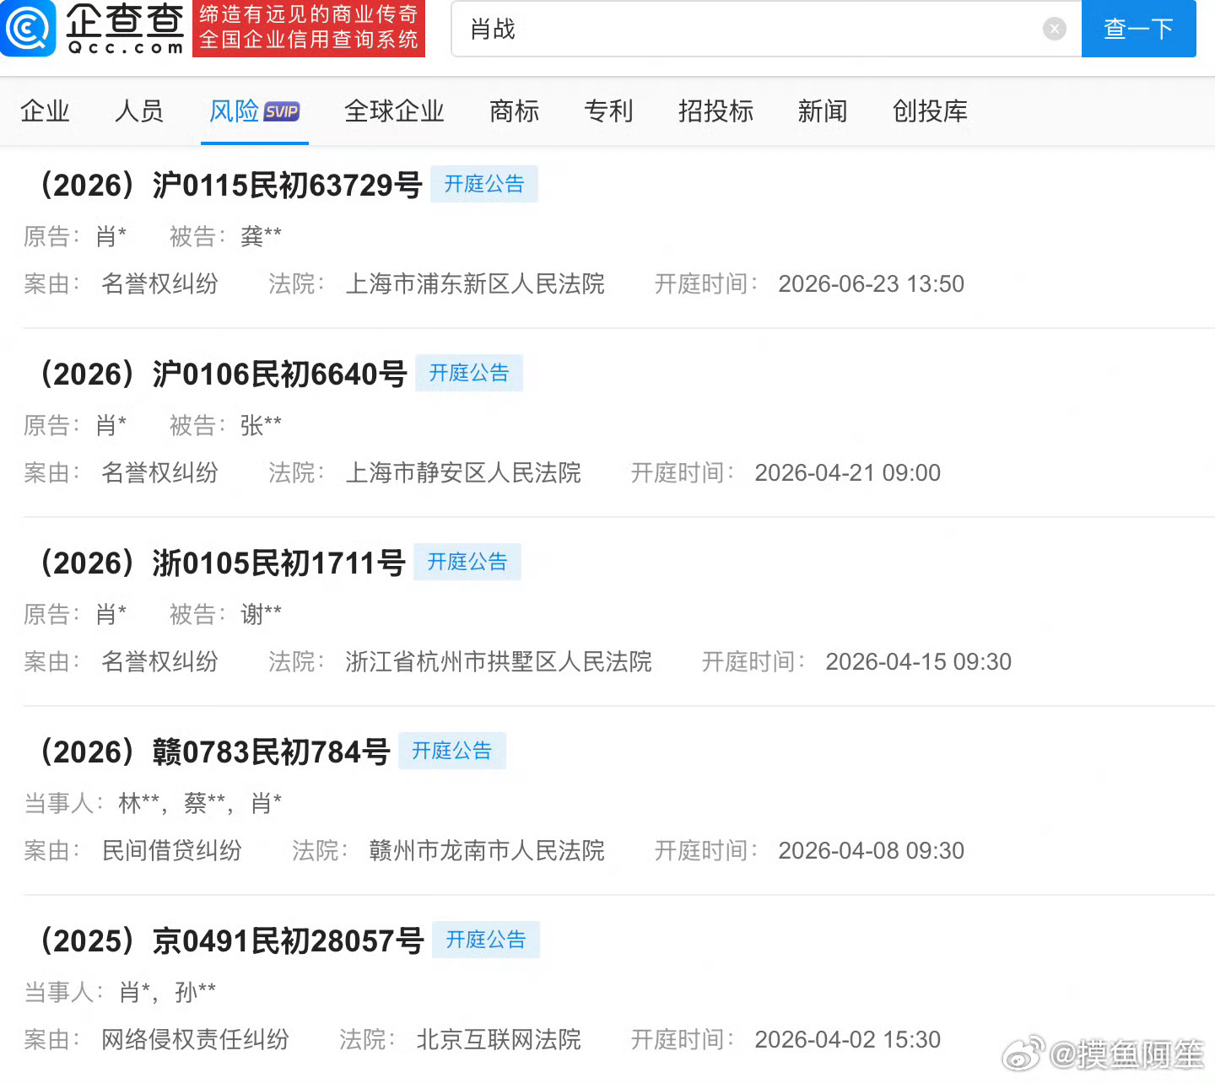The width and height of the screenshot is (1215, 1083).
Task: Open the 专利 tab
Action: tap(608, 111)
